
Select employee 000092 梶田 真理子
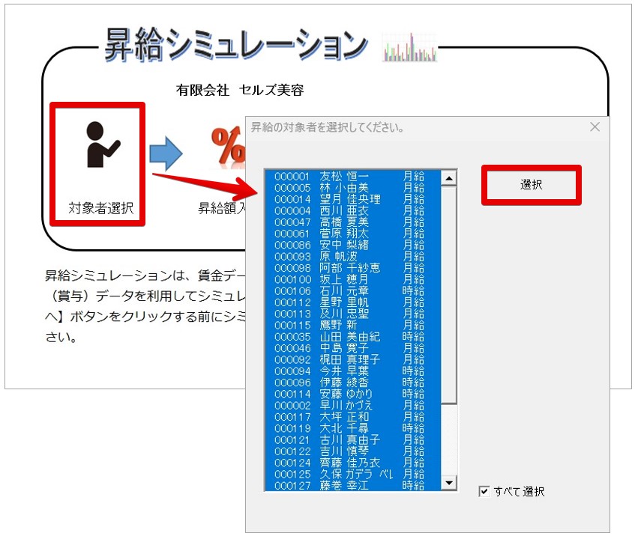352,359
